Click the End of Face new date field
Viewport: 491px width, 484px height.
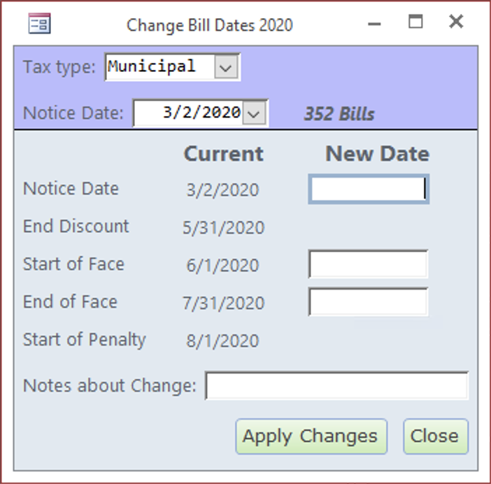(368, 302)
